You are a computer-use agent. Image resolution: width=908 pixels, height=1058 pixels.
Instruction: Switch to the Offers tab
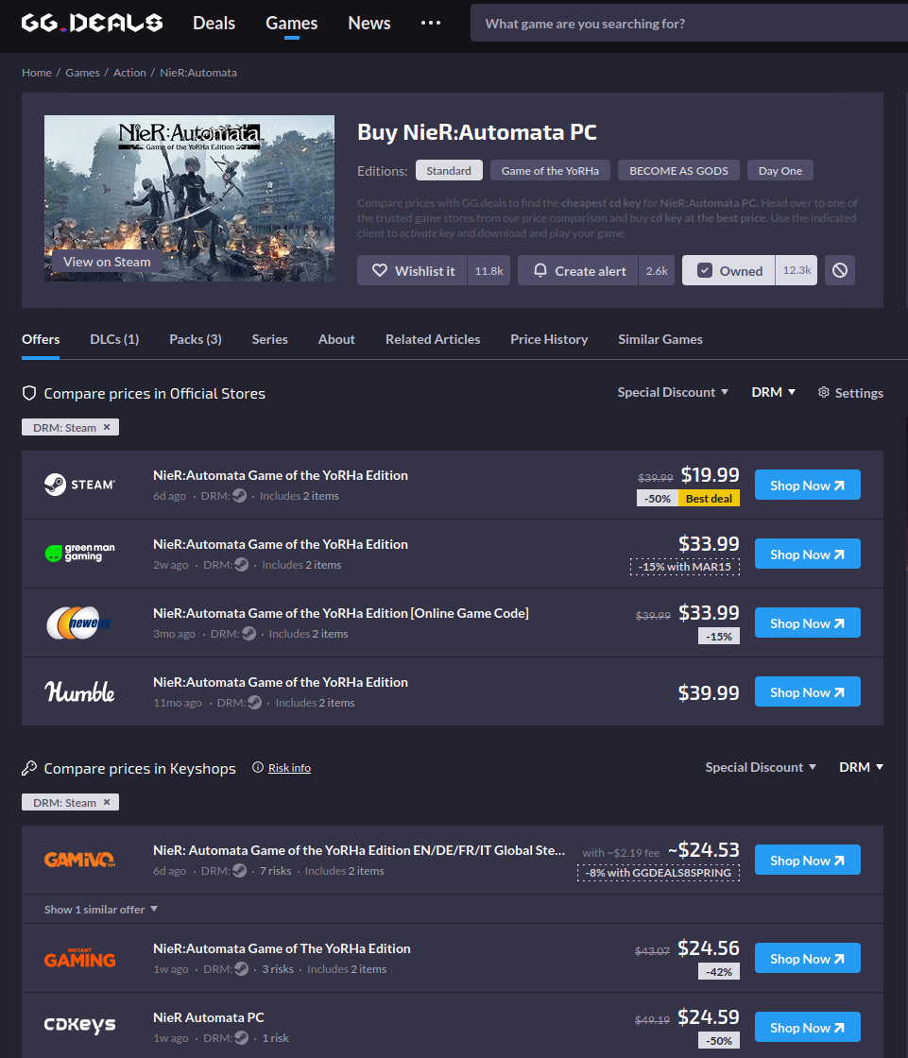(x=41, y=339)
